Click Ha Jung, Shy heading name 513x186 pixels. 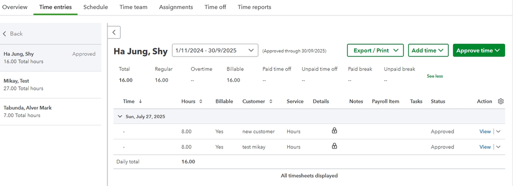(x=141, y=51)
